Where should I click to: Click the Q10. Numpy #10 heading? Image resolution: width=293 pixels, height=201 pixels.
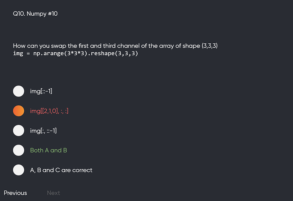click(x=35, y=14)
